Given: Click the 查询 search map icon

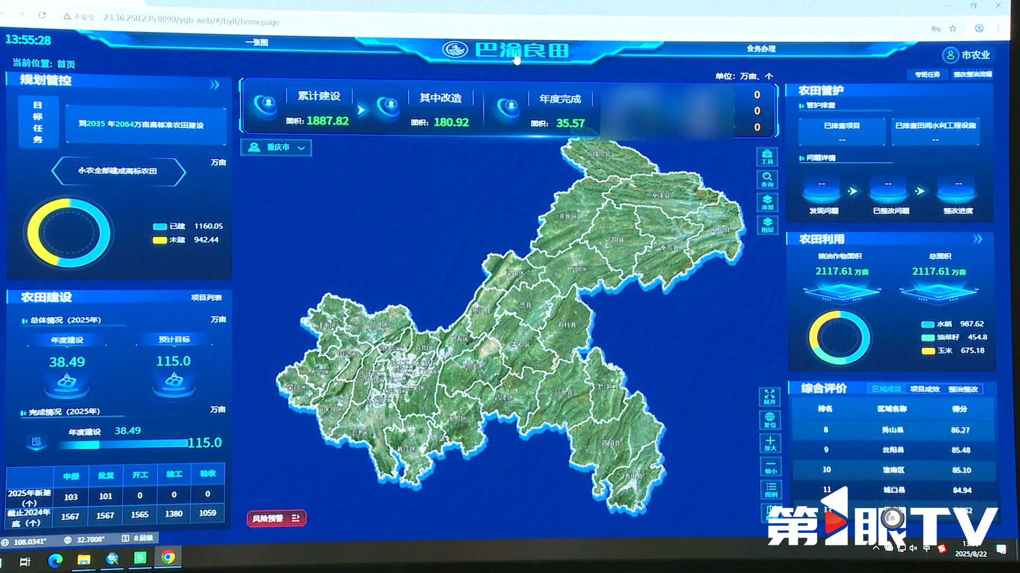Looking at the screenshot, I should tap(767, 179).
